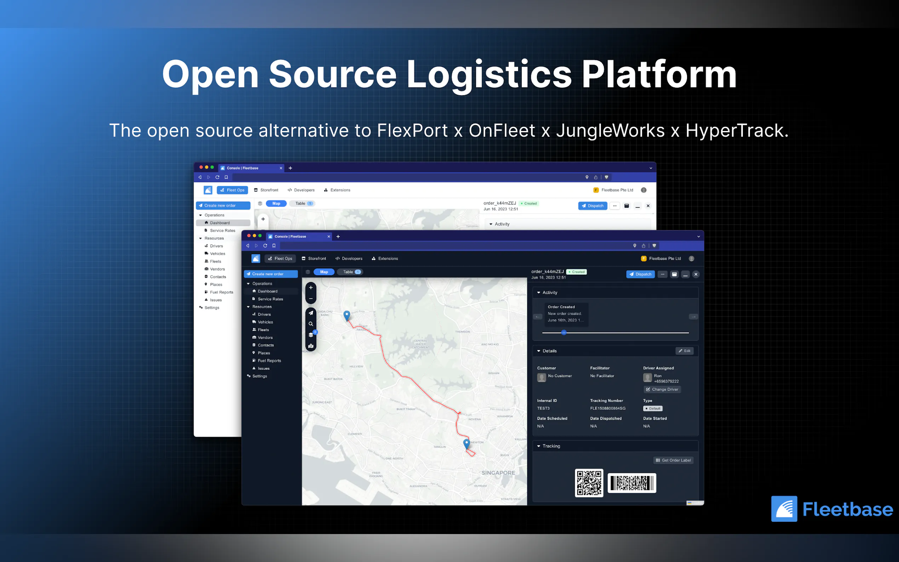Image resolution: width=899 pixels, height=562 pixels.
Task: Click the map zoom-out minus button
Action: pyautogui.click(x=311, y=298)
